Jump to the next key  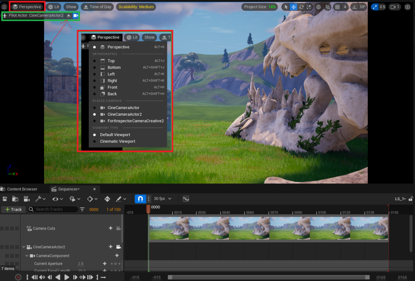pyautogui.click(x=83, y=277)
